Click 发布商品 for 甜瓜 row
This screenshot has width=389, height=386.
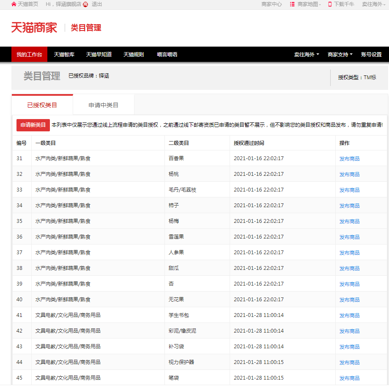349,268
